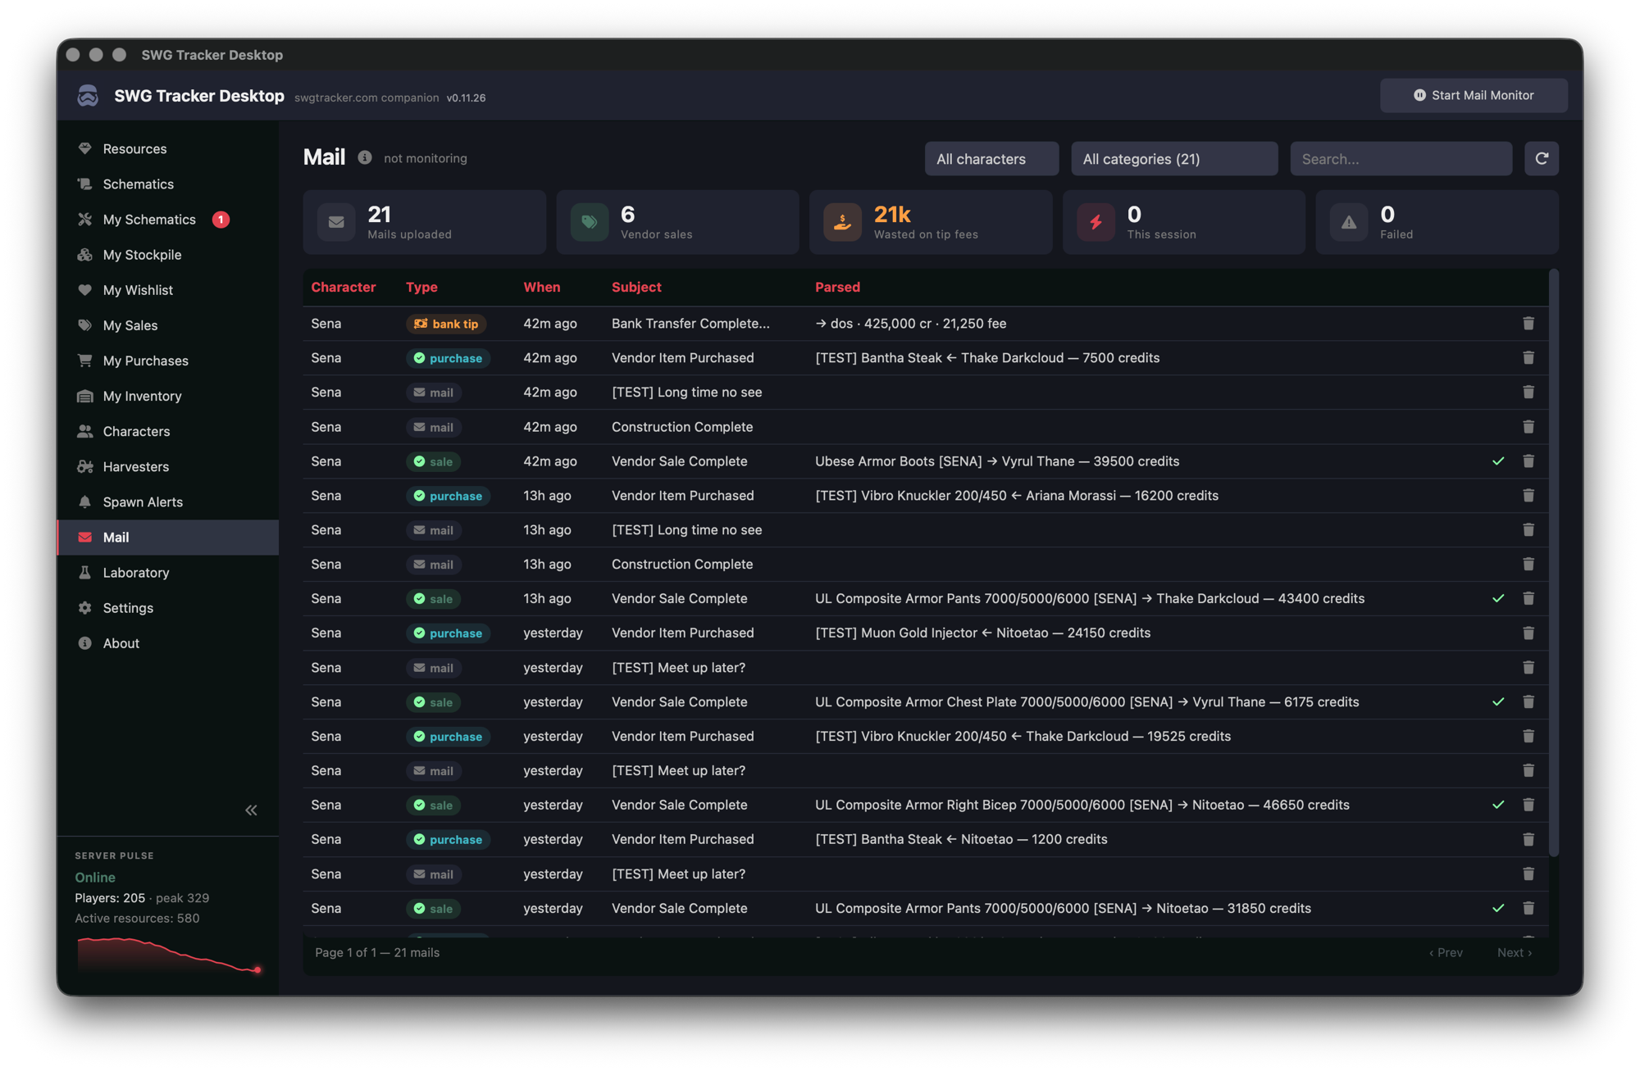Screen dimensions: 1640x1071
Task: Delete the Bantha Steak 1200 credits purchase
Action: [x=1528, y=839]
